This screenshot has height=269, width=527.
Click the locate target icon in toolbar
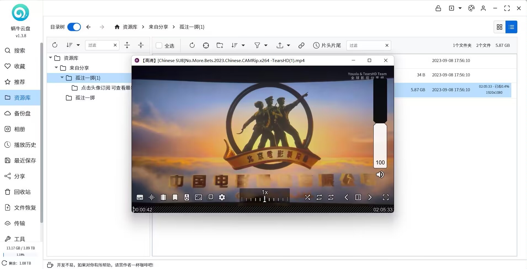[206, 45]
